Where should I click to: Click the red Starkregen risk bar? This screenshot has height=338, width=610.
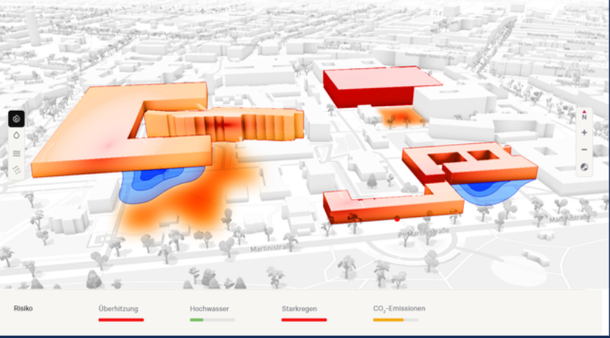pyautogui.click(x=304, y=319)
